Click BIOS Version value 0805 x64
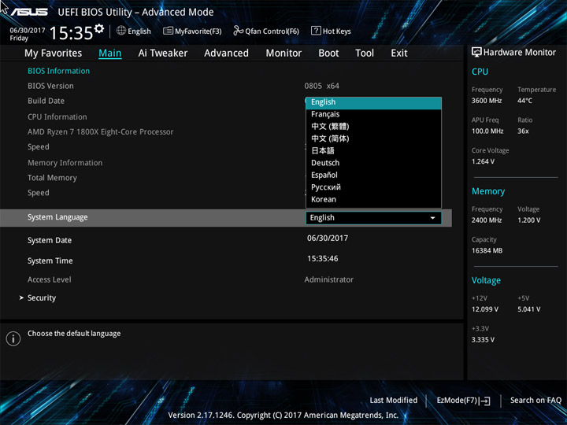 [321, 86]
